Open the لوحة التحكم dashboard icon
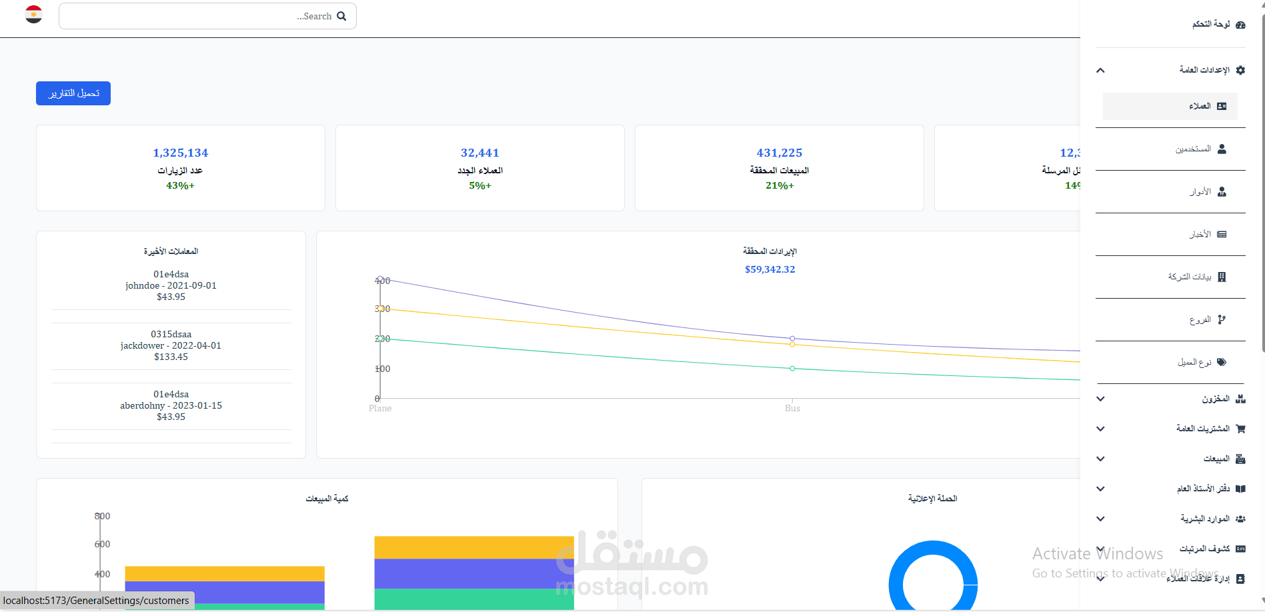The width and height of the screenshot is (1265, 612). click(x=1242, y=24)
